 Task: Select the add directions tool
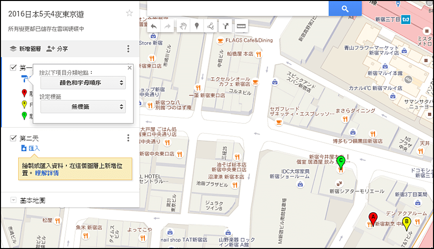pos(225,26)
